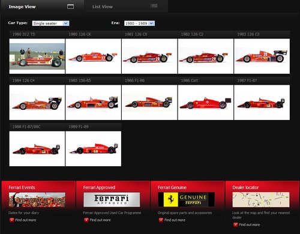Open the 1989 F1-89 car thumbnail
This screenshot has height=234, width=300.
(x=93, y=149)
